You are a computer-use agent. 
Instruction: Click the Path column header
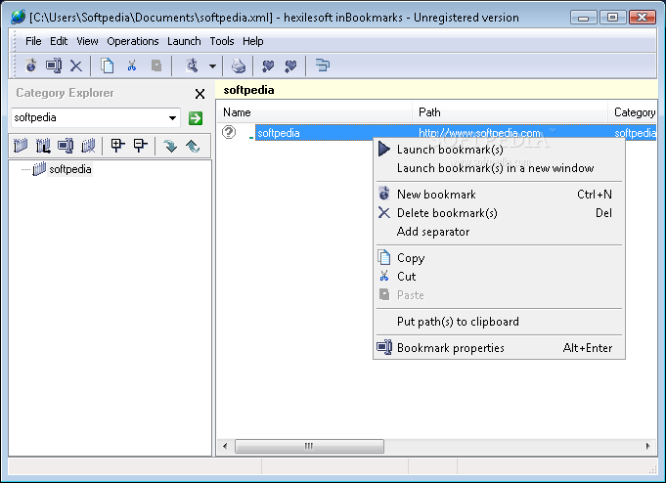coord(510,112)
